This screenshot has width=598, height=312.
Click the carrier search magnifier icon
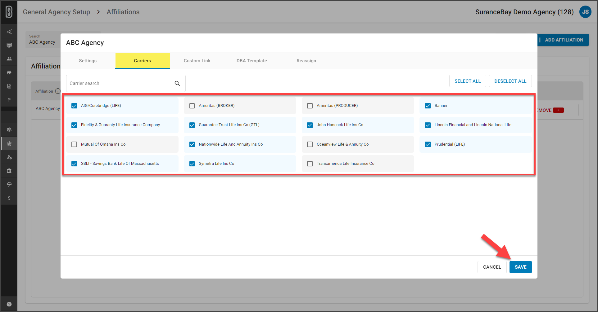[177, 83]
